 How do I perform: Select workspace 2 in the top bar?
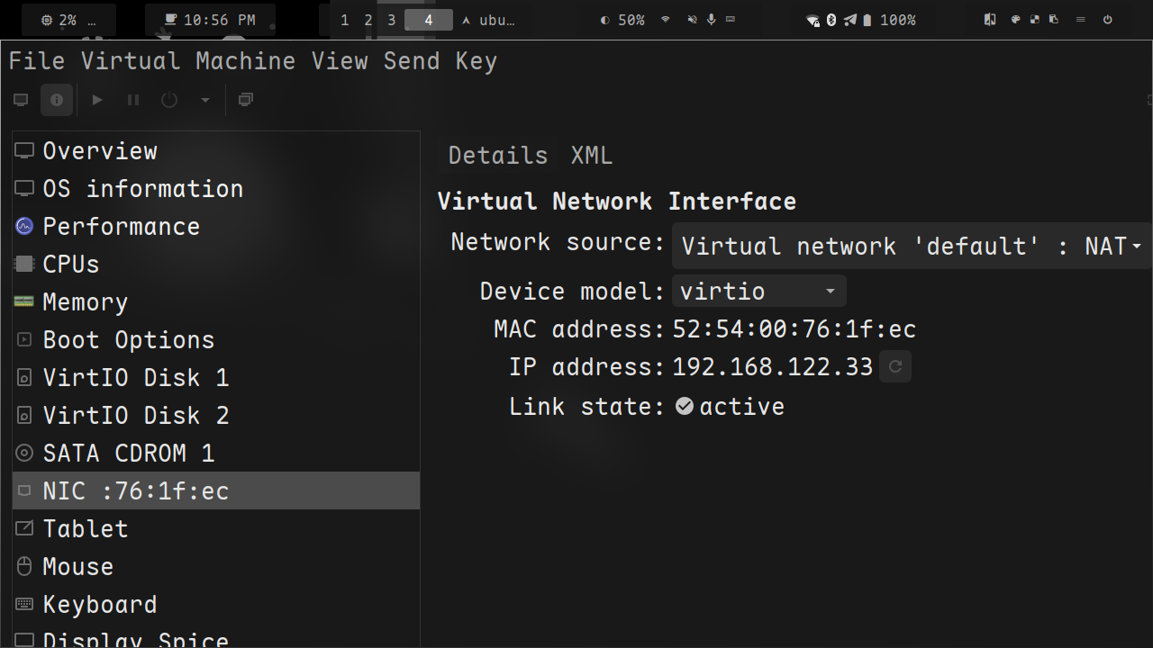pos(368,20)
